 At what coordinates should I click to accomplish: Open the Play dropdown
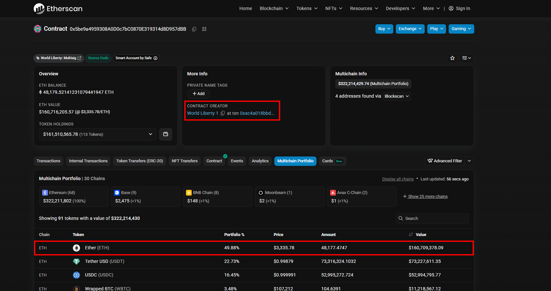437,29
